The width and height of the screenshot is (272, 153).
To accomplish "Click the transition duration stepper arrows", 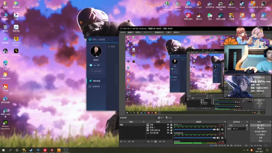I will click(247, 129).
